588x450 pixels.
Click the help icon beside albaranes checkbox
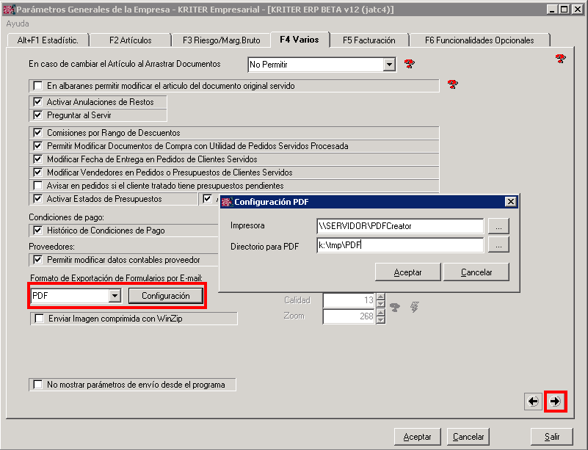click(x=453, y=84)
